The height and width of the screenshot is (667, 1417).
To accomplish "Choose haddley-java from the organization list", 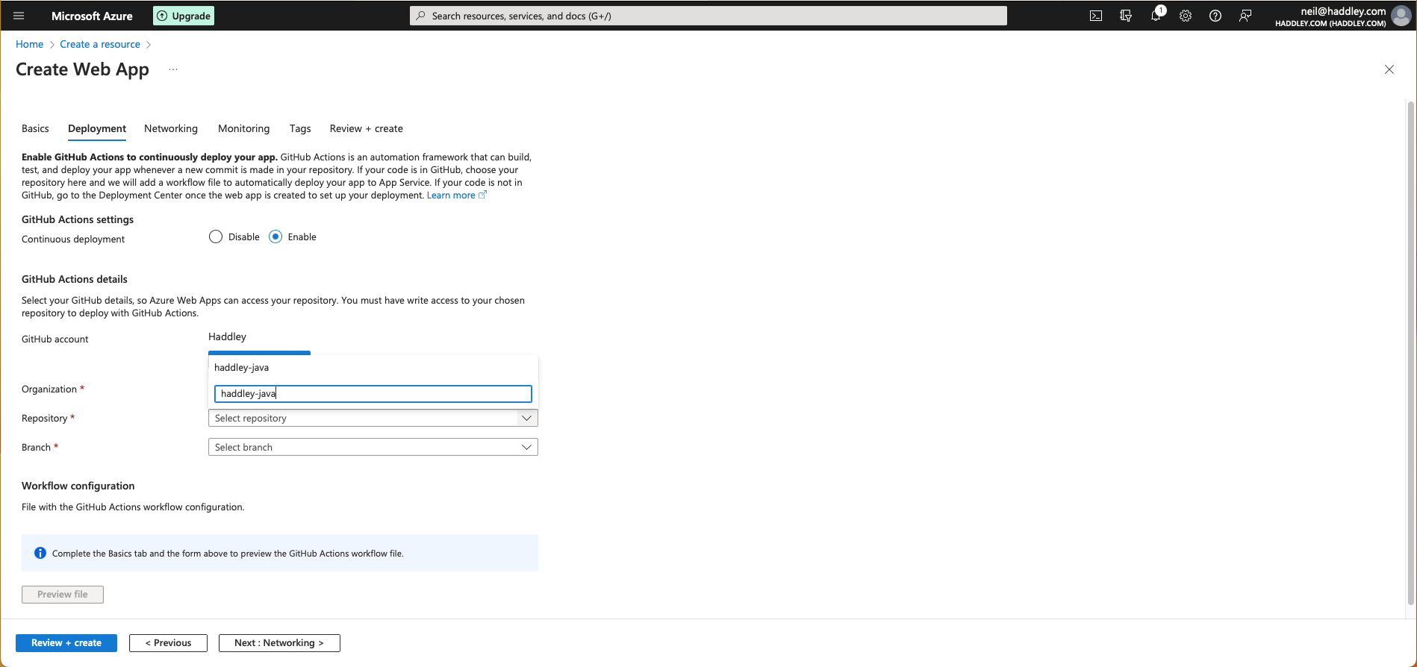I will click(373, 367).
